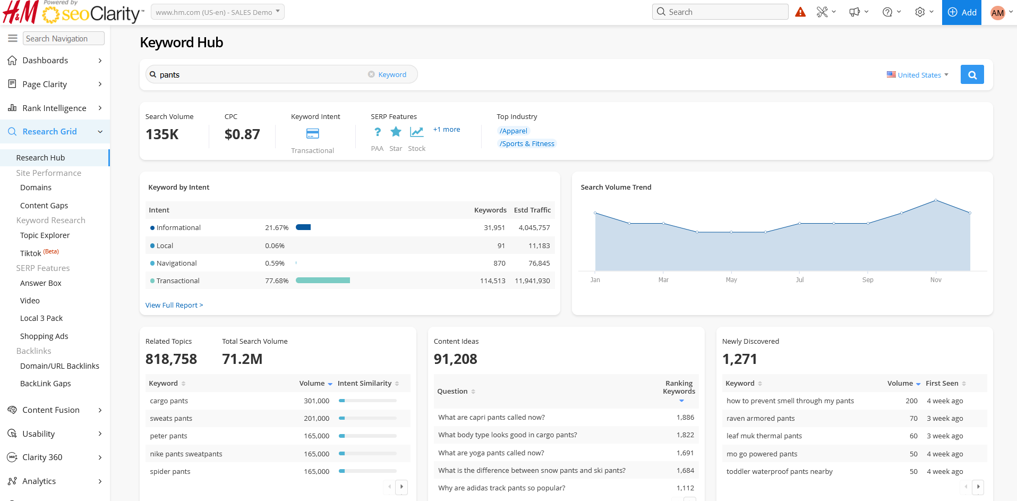The image size is (1017, 501).
Task: Open the announcements megaphone icon
Action: (x=854, y=12)
